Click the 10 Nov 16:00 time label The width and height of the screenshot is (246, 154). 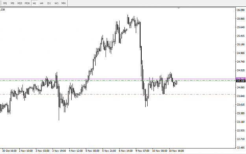click(176, 151)
